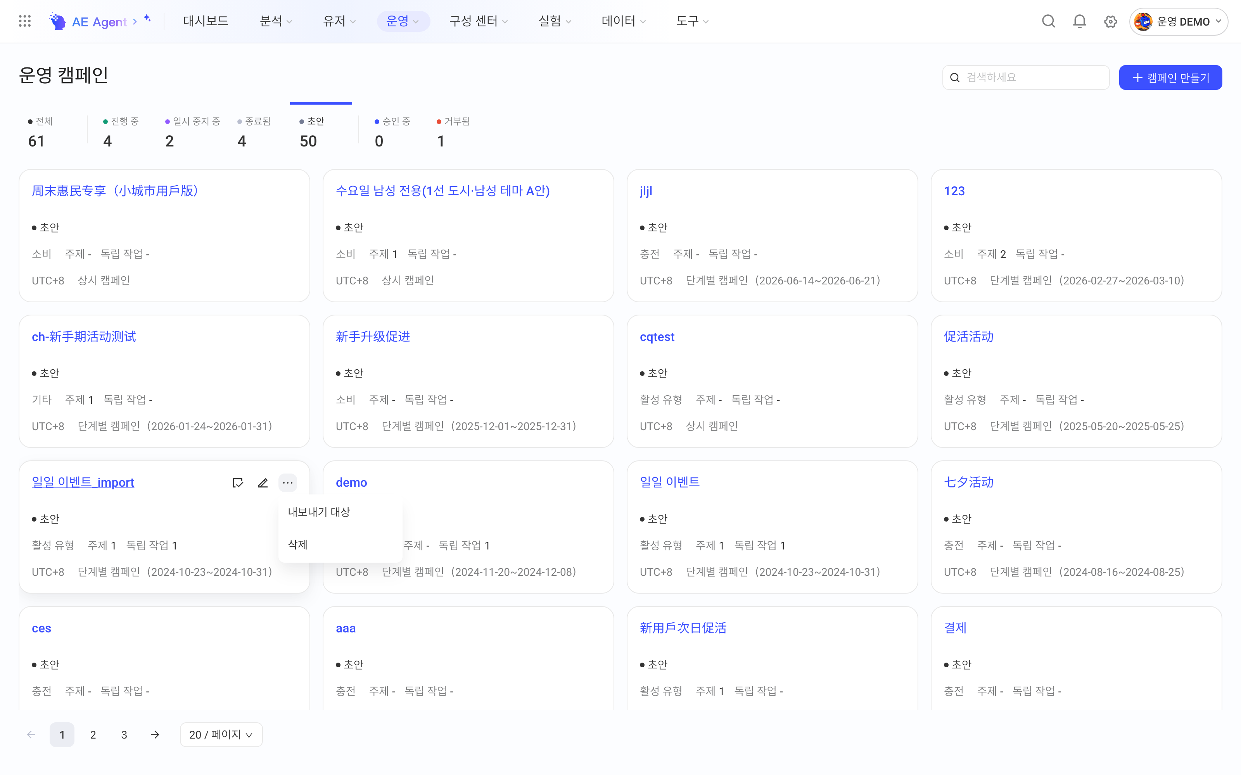Expand the 구성 센터 menu

point(479,21)
